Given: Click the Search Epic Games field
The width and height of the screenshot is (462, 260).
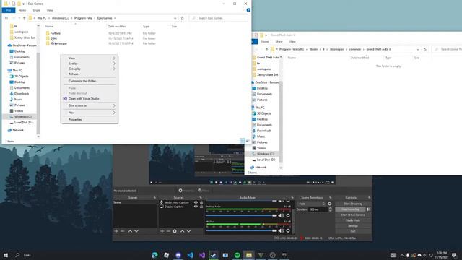Looking at the screenshot, I should [218, 18].
